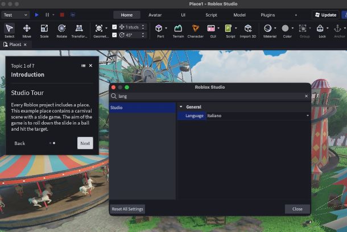347x232 pixels.
Task: Focus the settings search field
Action: 210,96
